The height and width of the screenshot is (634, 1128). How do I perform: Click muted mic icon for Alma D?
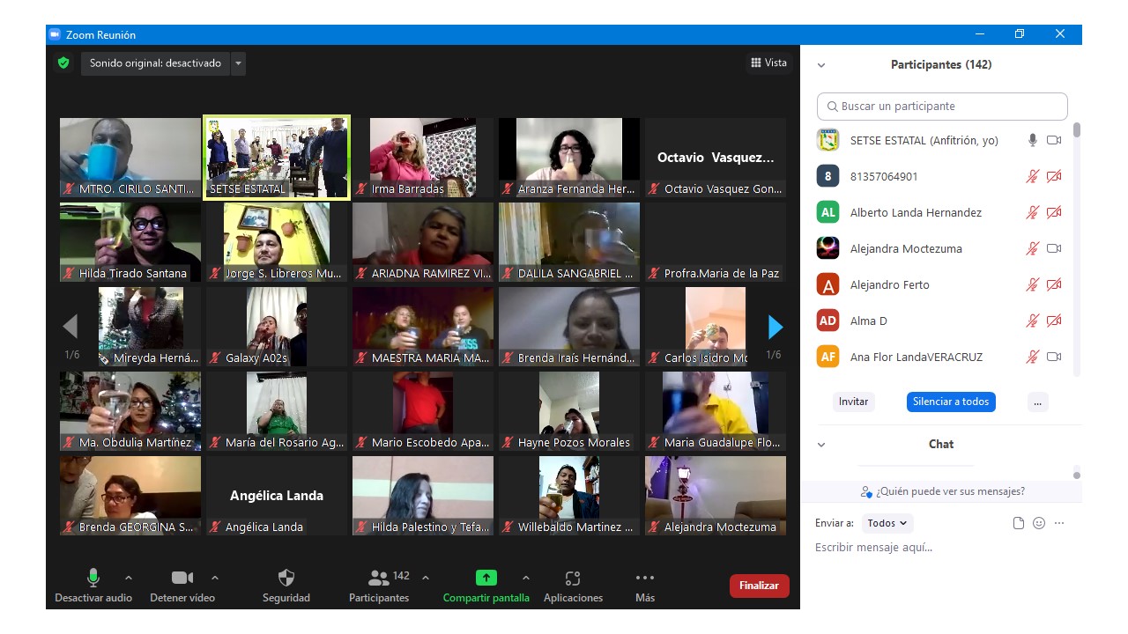(x=1033, y=321)
